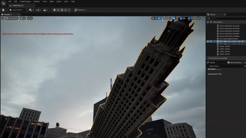Open the Window menu
246x138 pixels.
coord(37,2)
